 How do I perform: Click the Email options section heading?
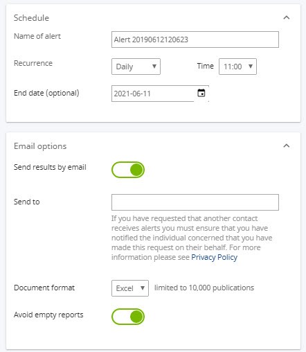(x=40, y=146)
